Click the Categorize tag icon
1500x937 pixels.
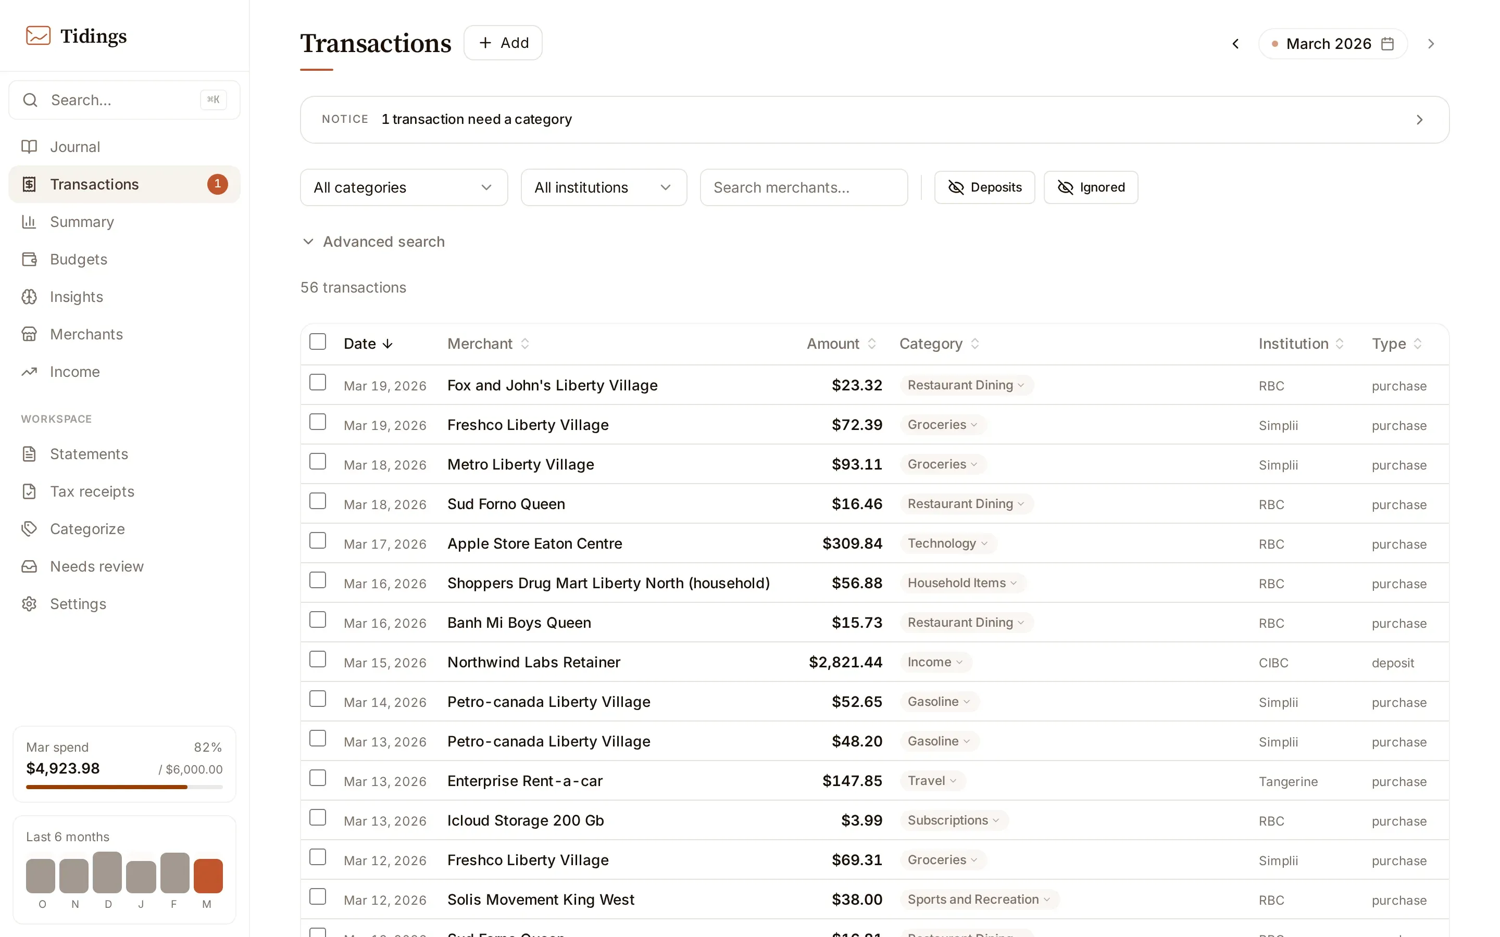[29, 528]
